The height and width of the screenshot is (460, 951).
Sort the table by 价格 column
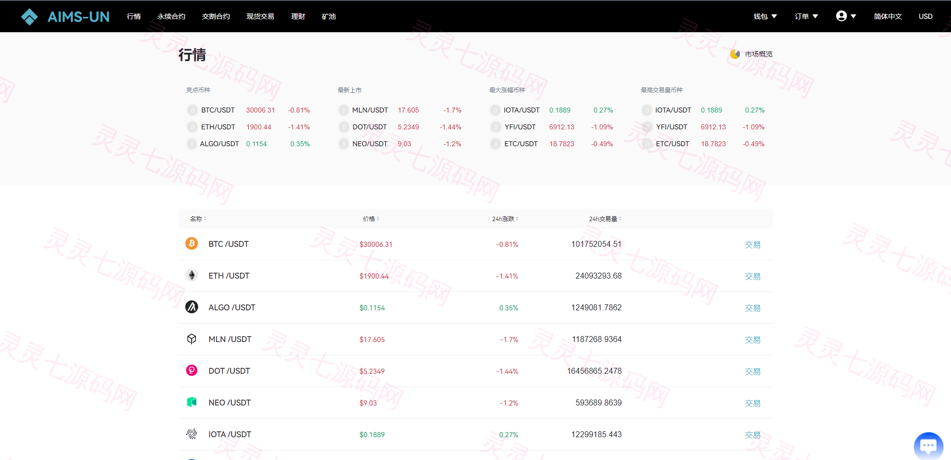(x=371, y=219)
